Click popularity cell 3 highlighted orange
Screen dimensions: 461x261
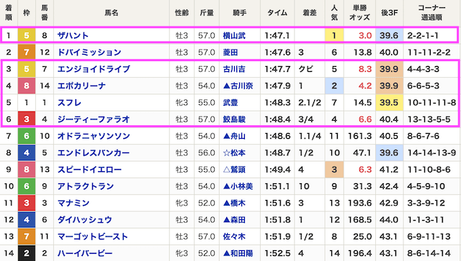[x=334, y=170]
